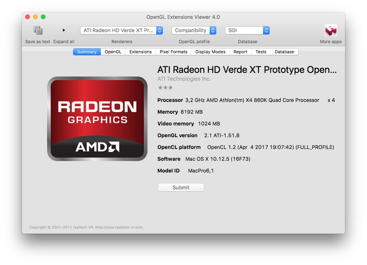Click the Save as text icon
Viewport: 367px width, 265px height.
point(38,30)
